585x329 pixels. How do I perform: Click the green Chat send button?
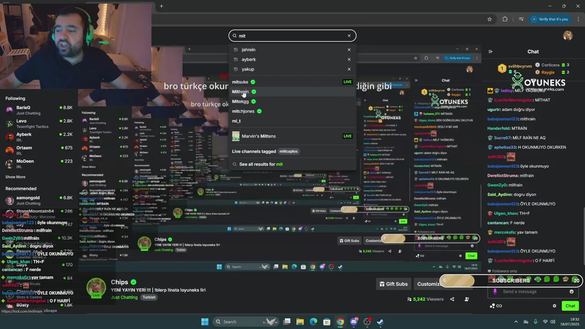[x=570, y=306]
